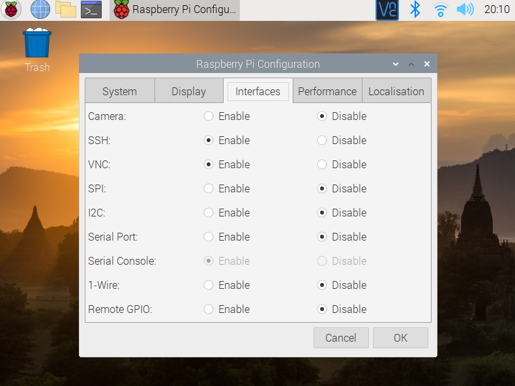This screenshot has height=386, width=515.
Task: Select Disable for Serial Port
Action: 342,237
